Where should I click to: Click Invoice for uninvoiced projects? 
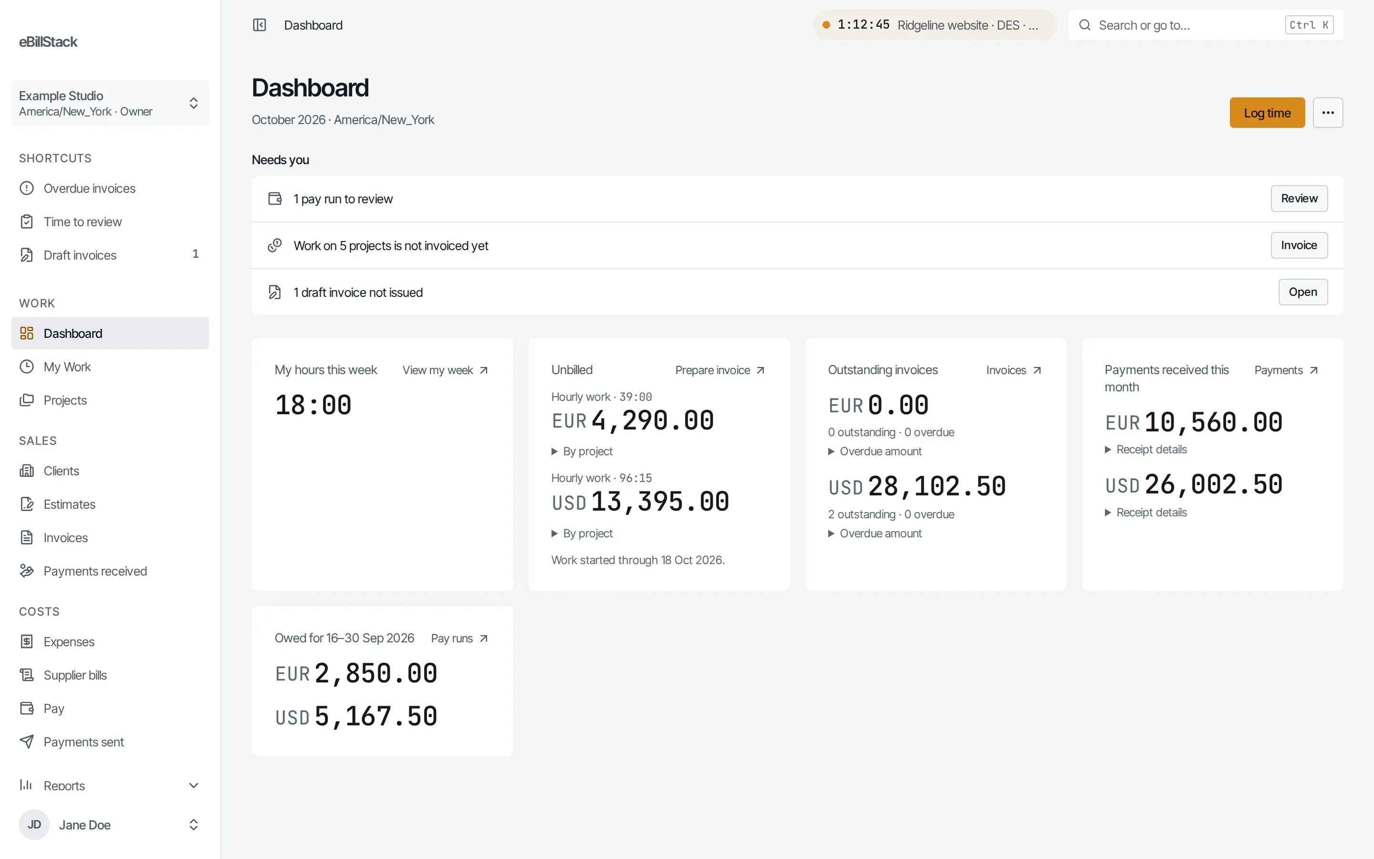pyautogui.click(x=1299, y=245)
